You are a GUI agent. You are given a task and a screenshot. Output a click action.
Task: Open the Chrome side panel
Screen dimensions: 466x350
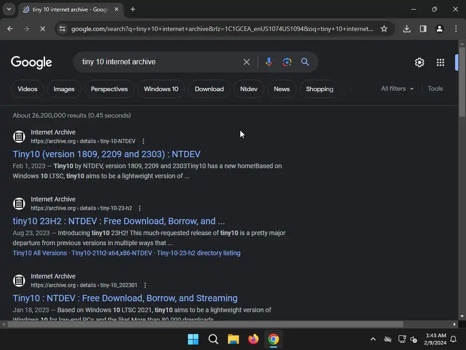(x=423, y=29)
